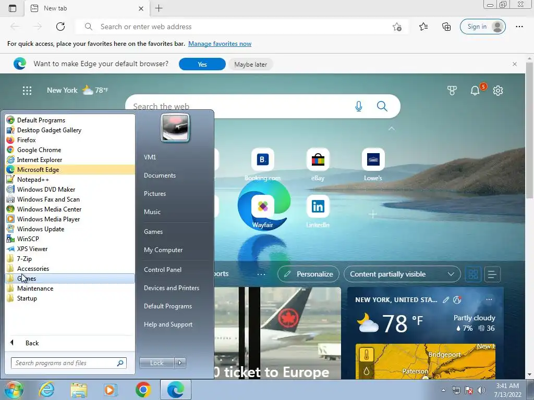Open Windows Media Player from the taskbar
Screen dimensions: 534x400
(x=110, y=390)
